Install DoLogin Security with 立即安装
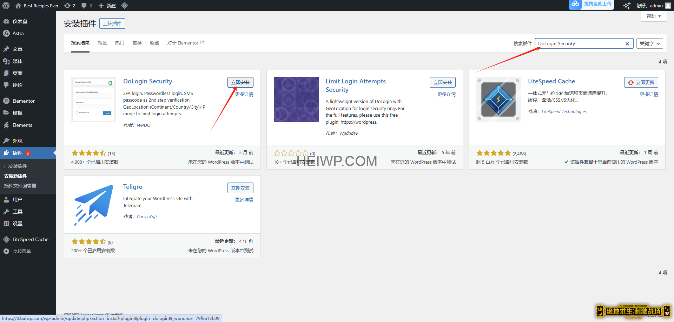Image resolution: width=674 pixels, height=322 pixels. (x=240, y=82)
